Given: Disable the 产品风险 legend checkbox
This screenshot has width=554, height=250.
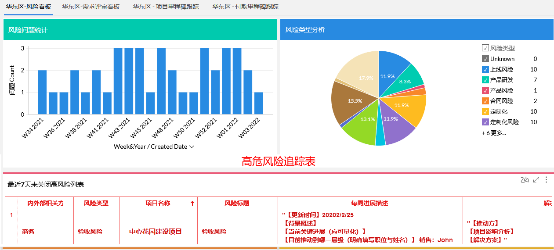Looking at the screenshot, I should [485, 90].
